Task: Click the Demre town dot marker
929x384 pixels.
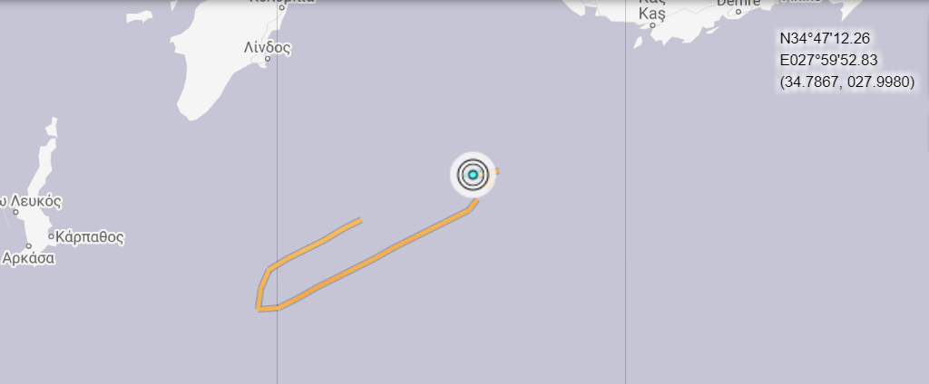Action: coord(738,12)
